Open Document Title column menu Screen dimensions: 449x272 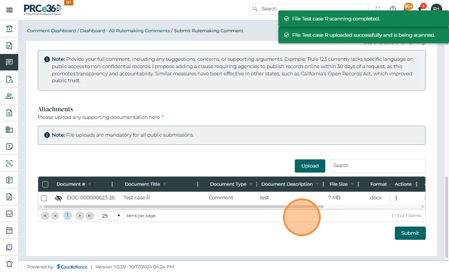tap(197, 184)
